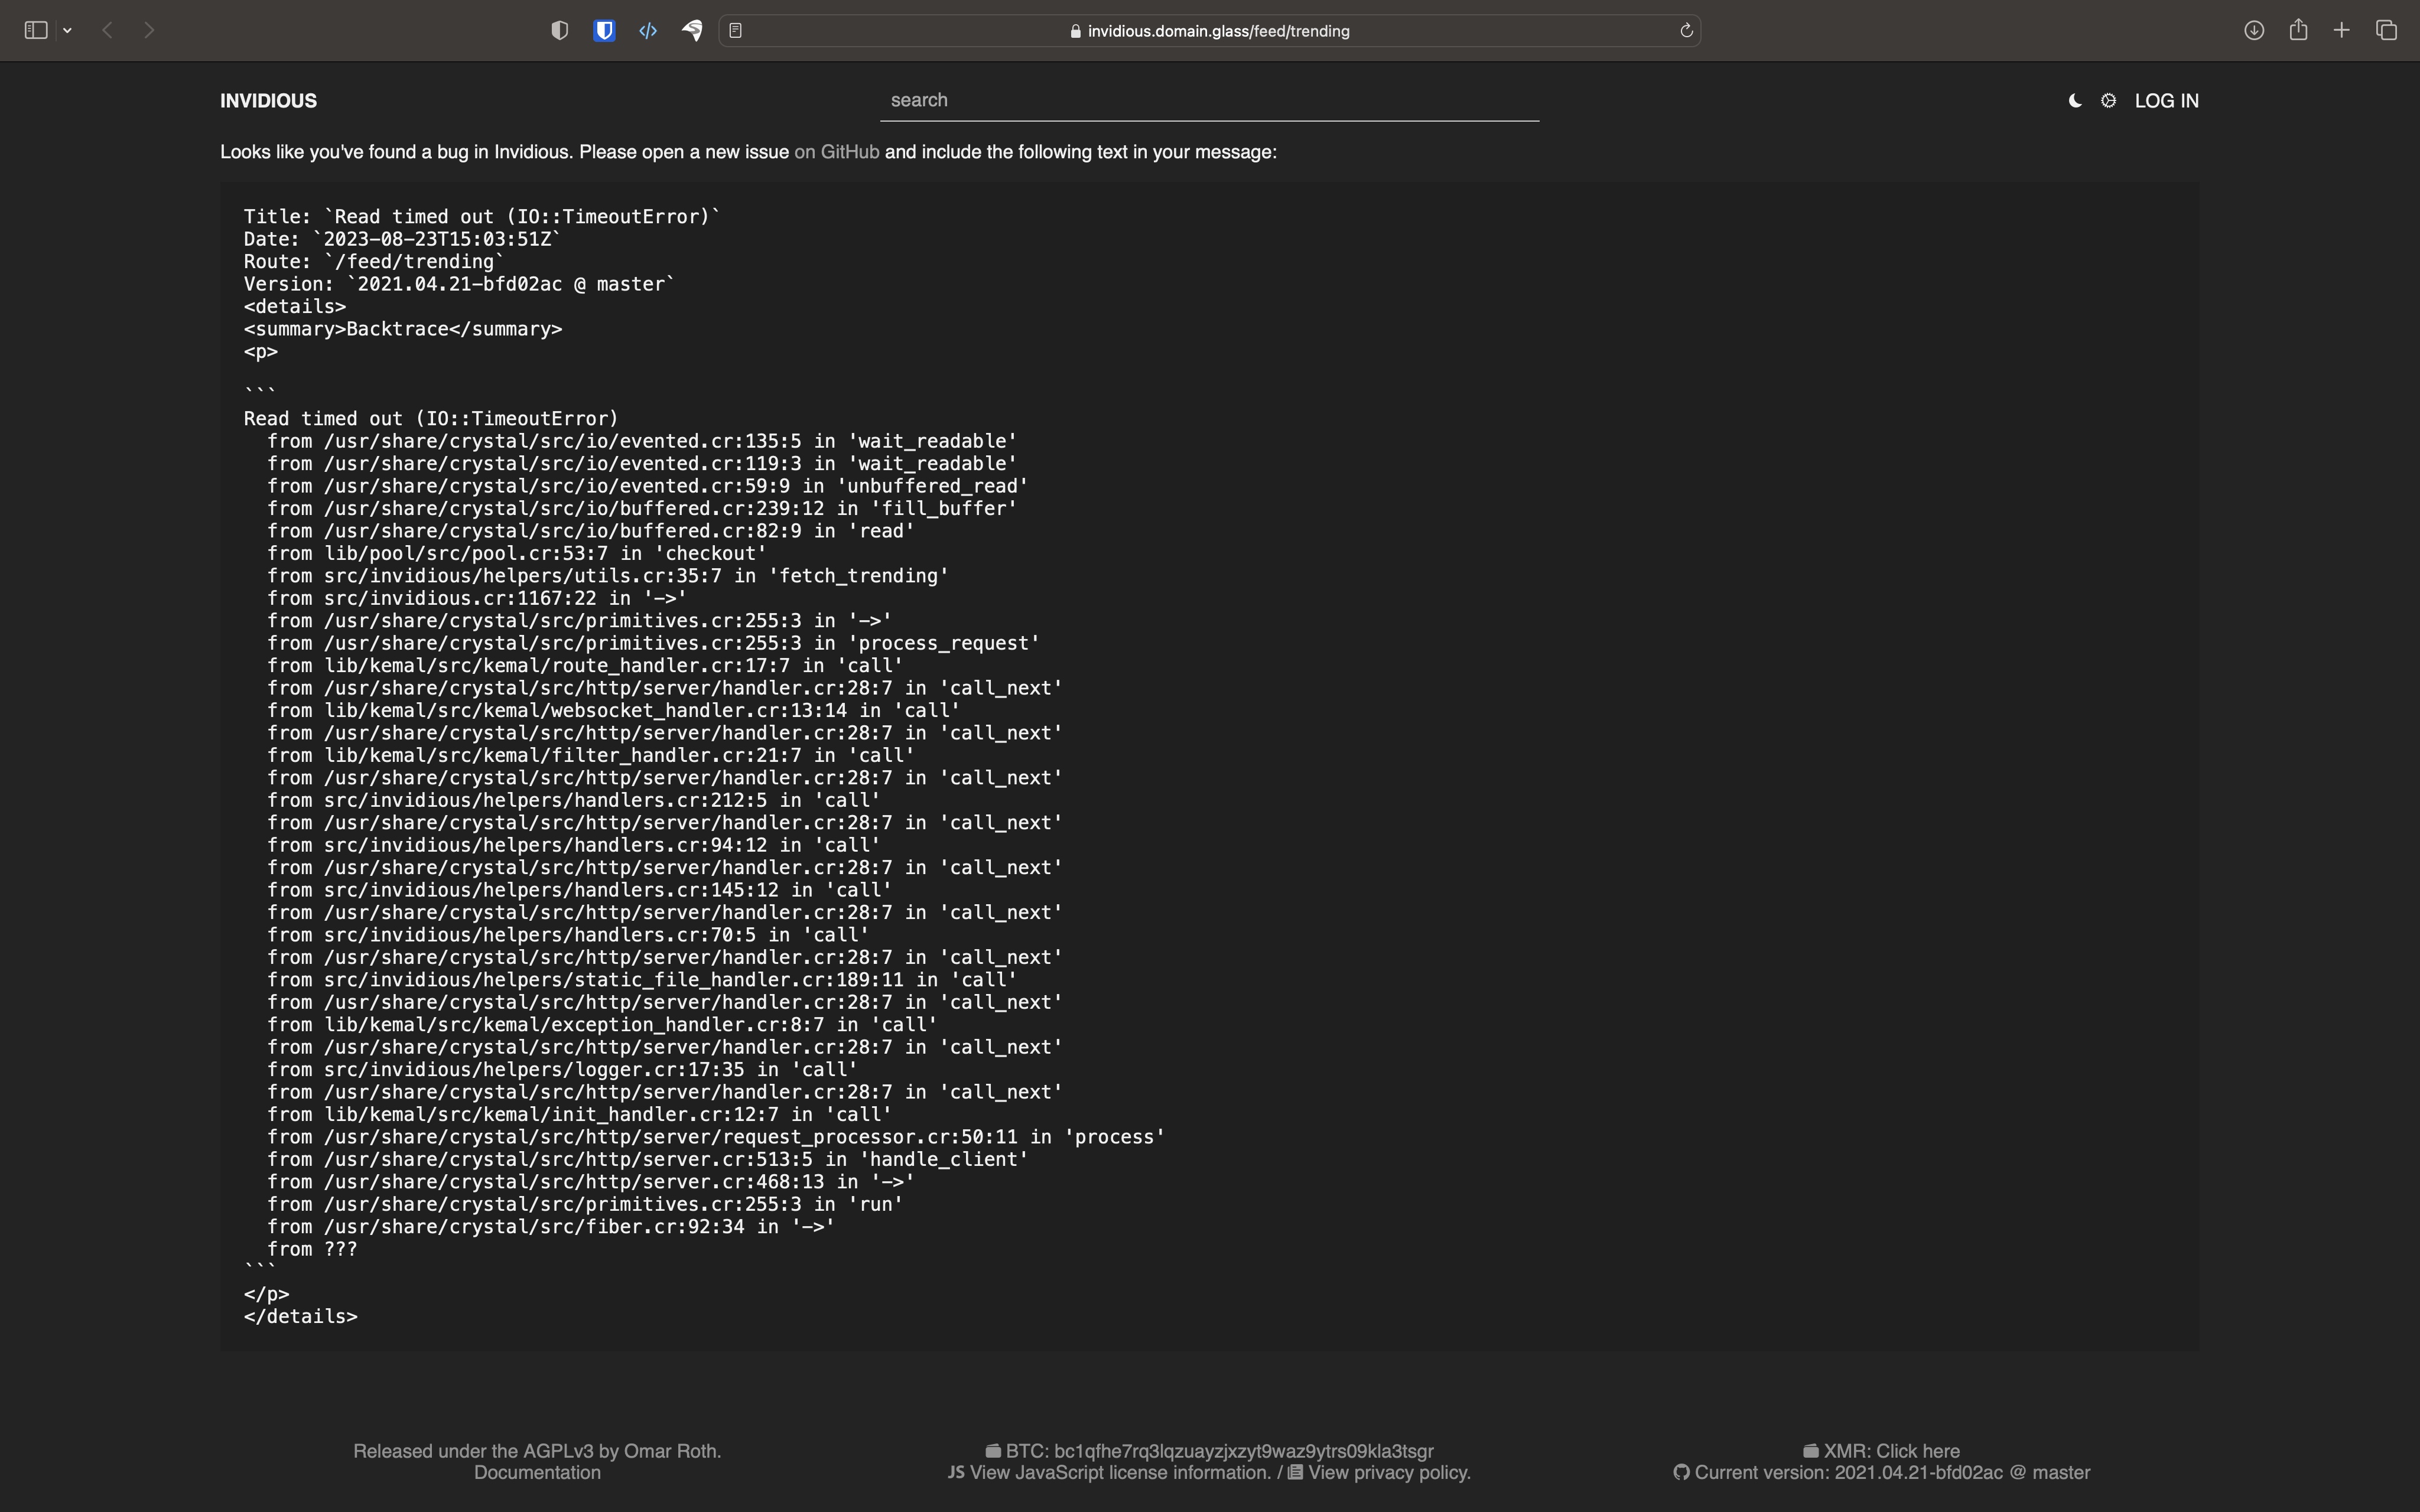Click the static_file_handler.cr backtrace line

coord(642,980)
